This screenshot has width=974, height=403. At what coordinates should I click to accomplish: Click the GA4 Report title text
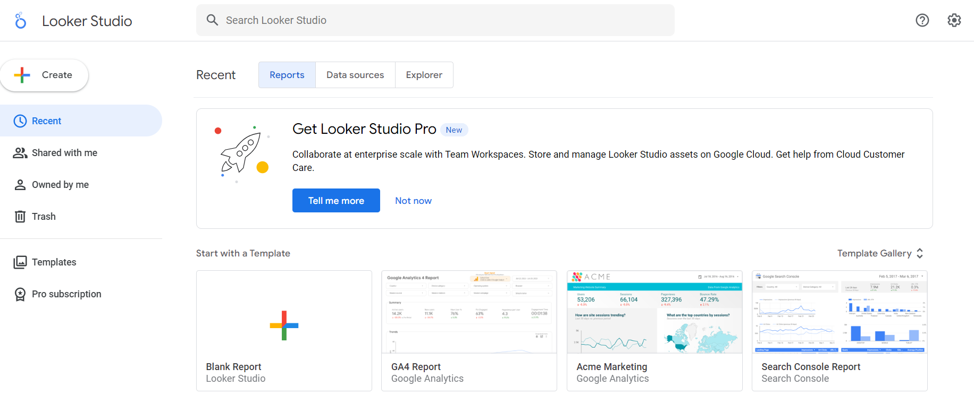coord(416,367)
